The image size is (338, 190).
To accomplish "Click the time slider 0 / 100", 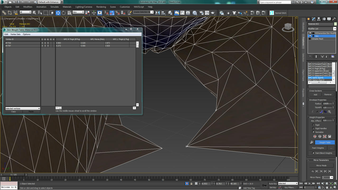I will 13,175.
